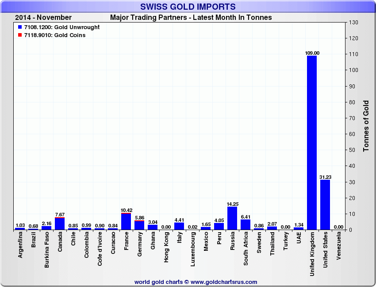Click the blue Gold Unwrought legend swatch
Image resolution: width=376 pixels, height=287 pixels.
pyautogui.click(x=20, y=27)
